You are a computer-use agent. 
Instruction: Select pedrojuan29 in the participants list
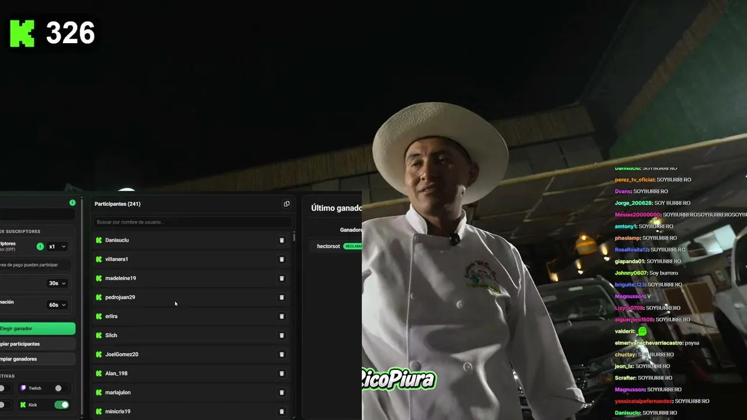(x=191, y=297)
